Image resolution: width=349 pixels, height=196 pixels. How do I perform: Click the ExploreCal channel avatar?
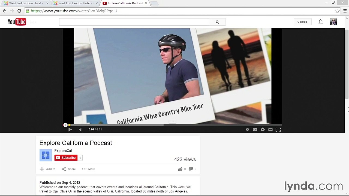[x=46, y=155]
